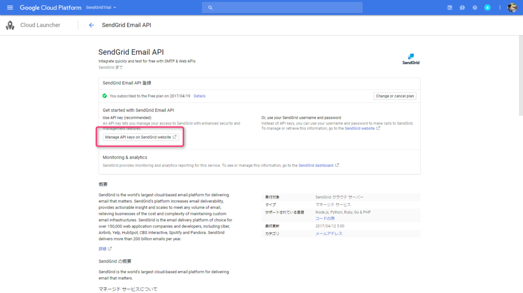Open the hamburger navigation menu
The height and width of the screenshot is (293, 523).
coord(10,7)
